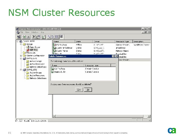Click Yes to confirm deleting resources

pos(79,90)
